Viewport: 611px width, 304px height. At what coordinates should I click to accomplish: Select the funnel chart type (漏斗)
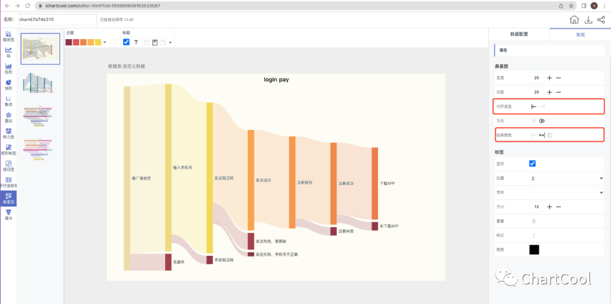[8, 213]
